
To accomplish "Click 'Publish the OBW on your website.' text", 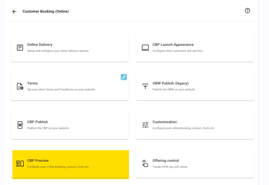I will (x=174, y=89).
